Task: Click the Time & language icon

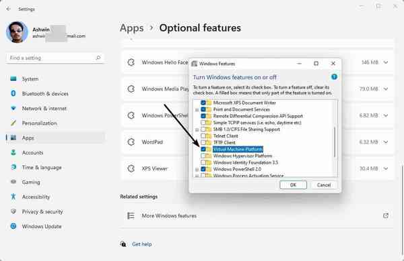Action: click(x=13, y=167)
